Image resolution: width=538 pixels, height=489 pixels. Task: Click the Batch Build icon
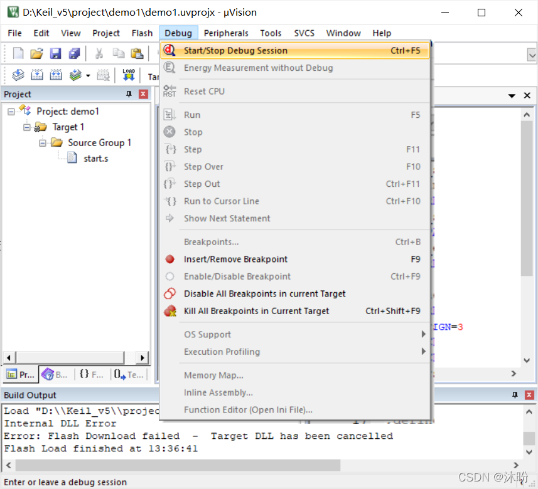[75, 75]
